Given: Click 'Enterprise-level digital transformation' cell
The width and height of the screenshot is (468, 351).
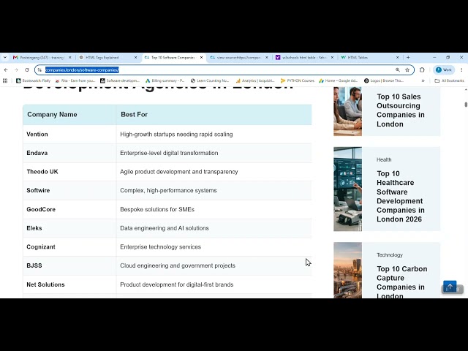Looking at the screenshot, I should pos(214,153).
